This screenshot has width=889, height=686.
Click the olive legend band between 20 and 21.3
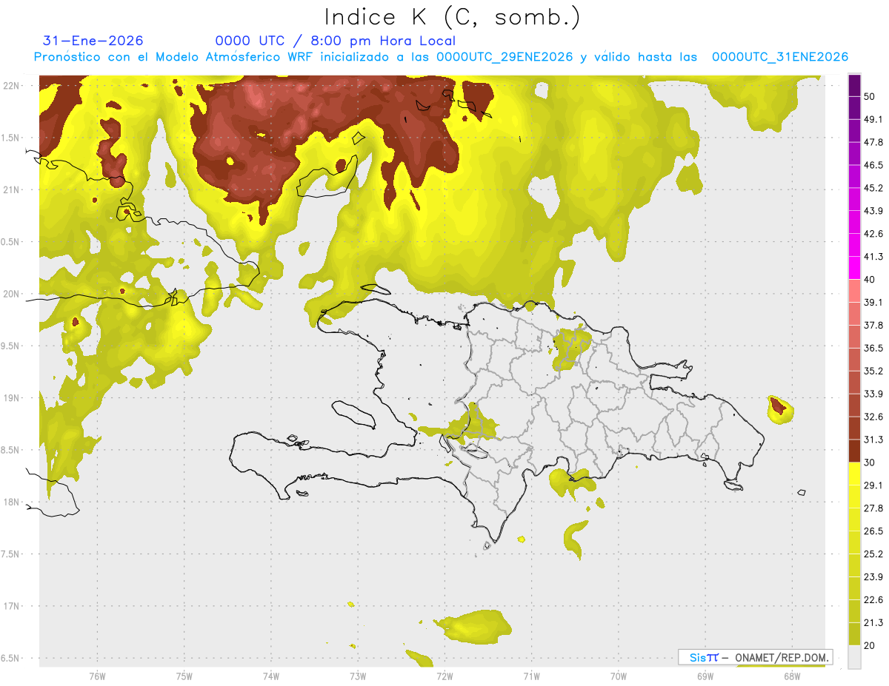[x=854, y=633]
